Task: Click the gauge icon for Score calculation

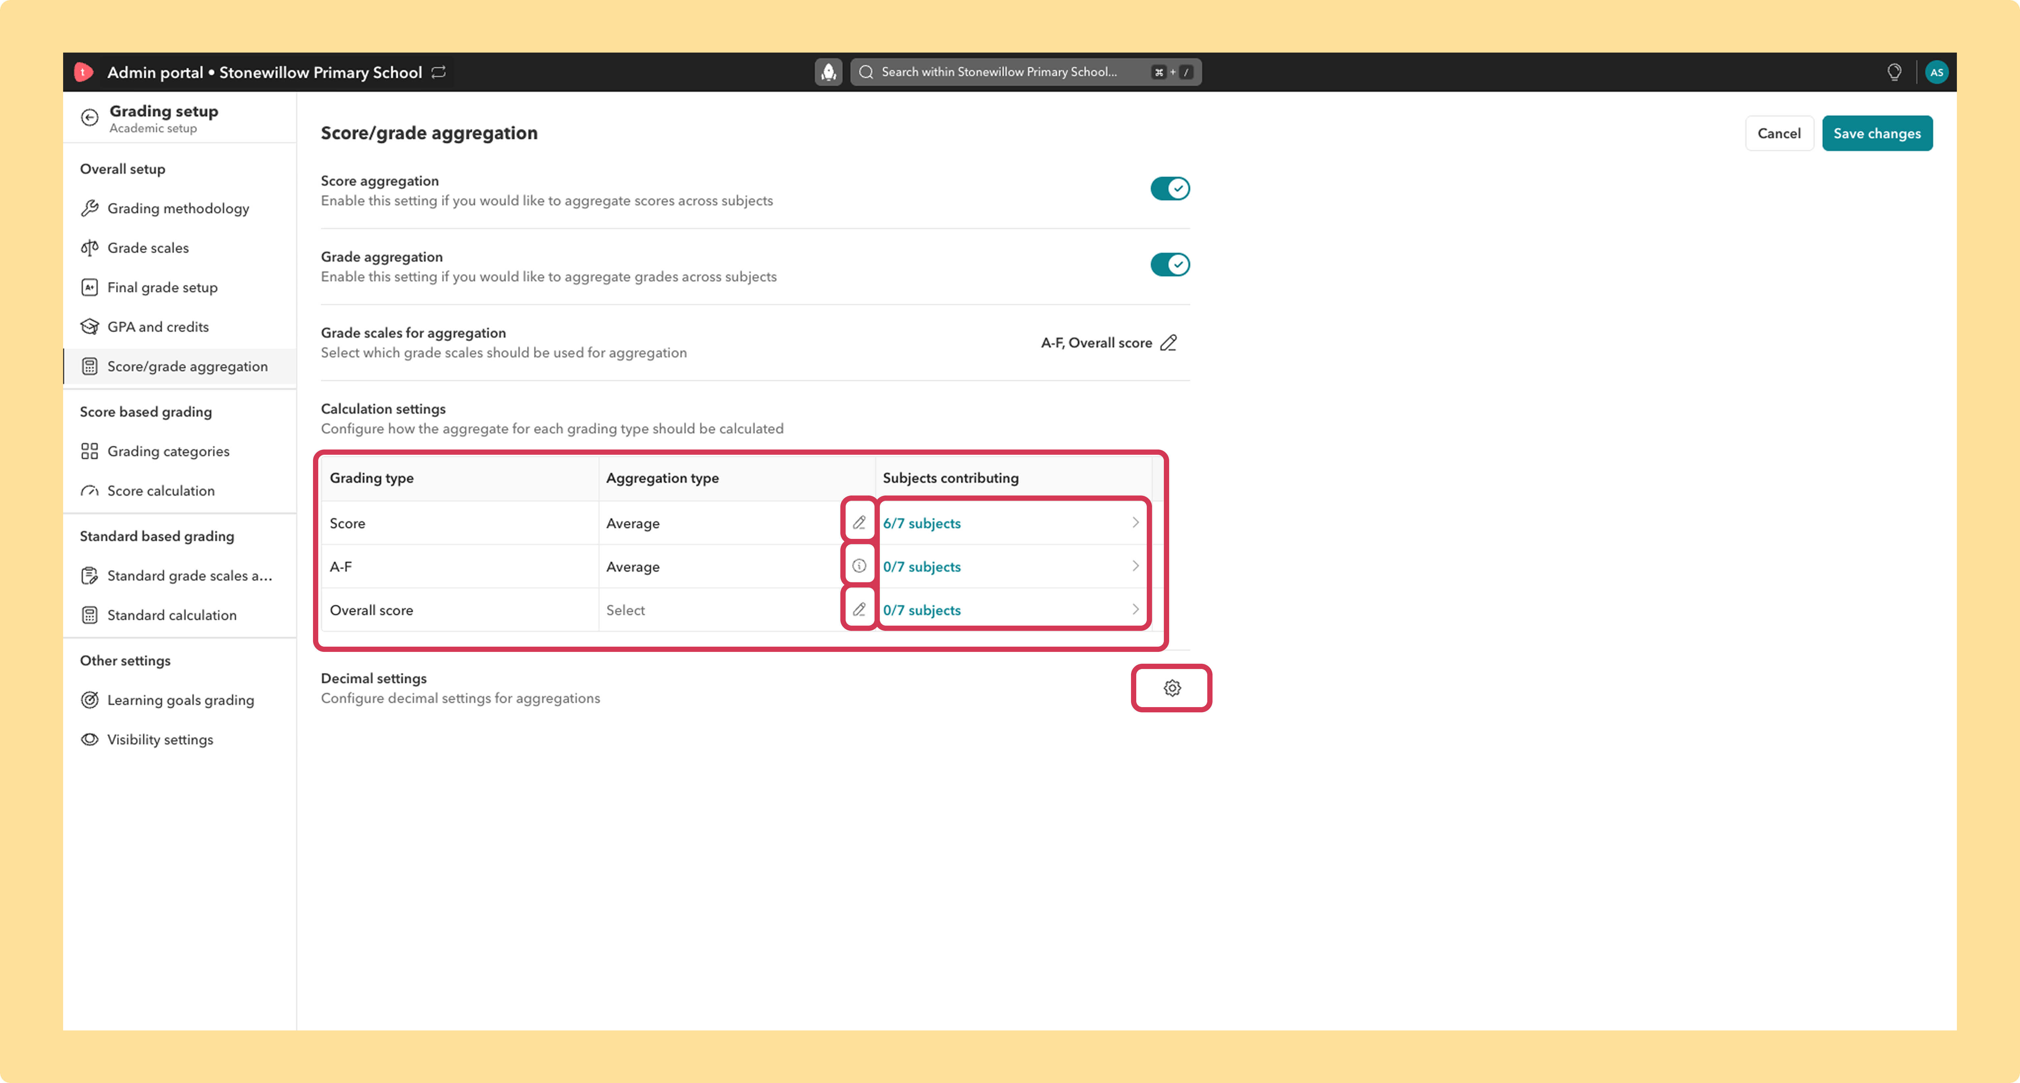Action: (x=90, y=491)
